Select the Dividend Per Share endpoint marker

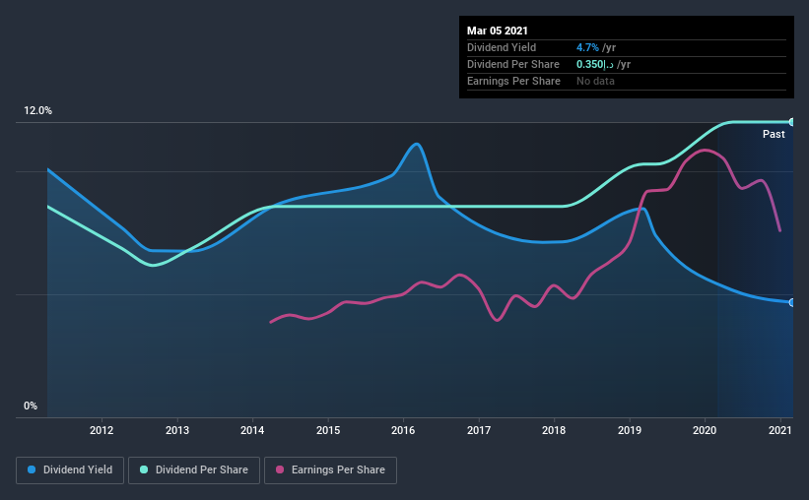click(792, 122)
